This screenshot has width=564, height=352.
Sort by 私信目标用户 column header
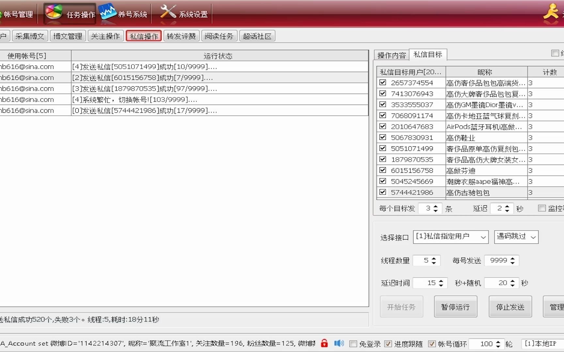(411, 72)
